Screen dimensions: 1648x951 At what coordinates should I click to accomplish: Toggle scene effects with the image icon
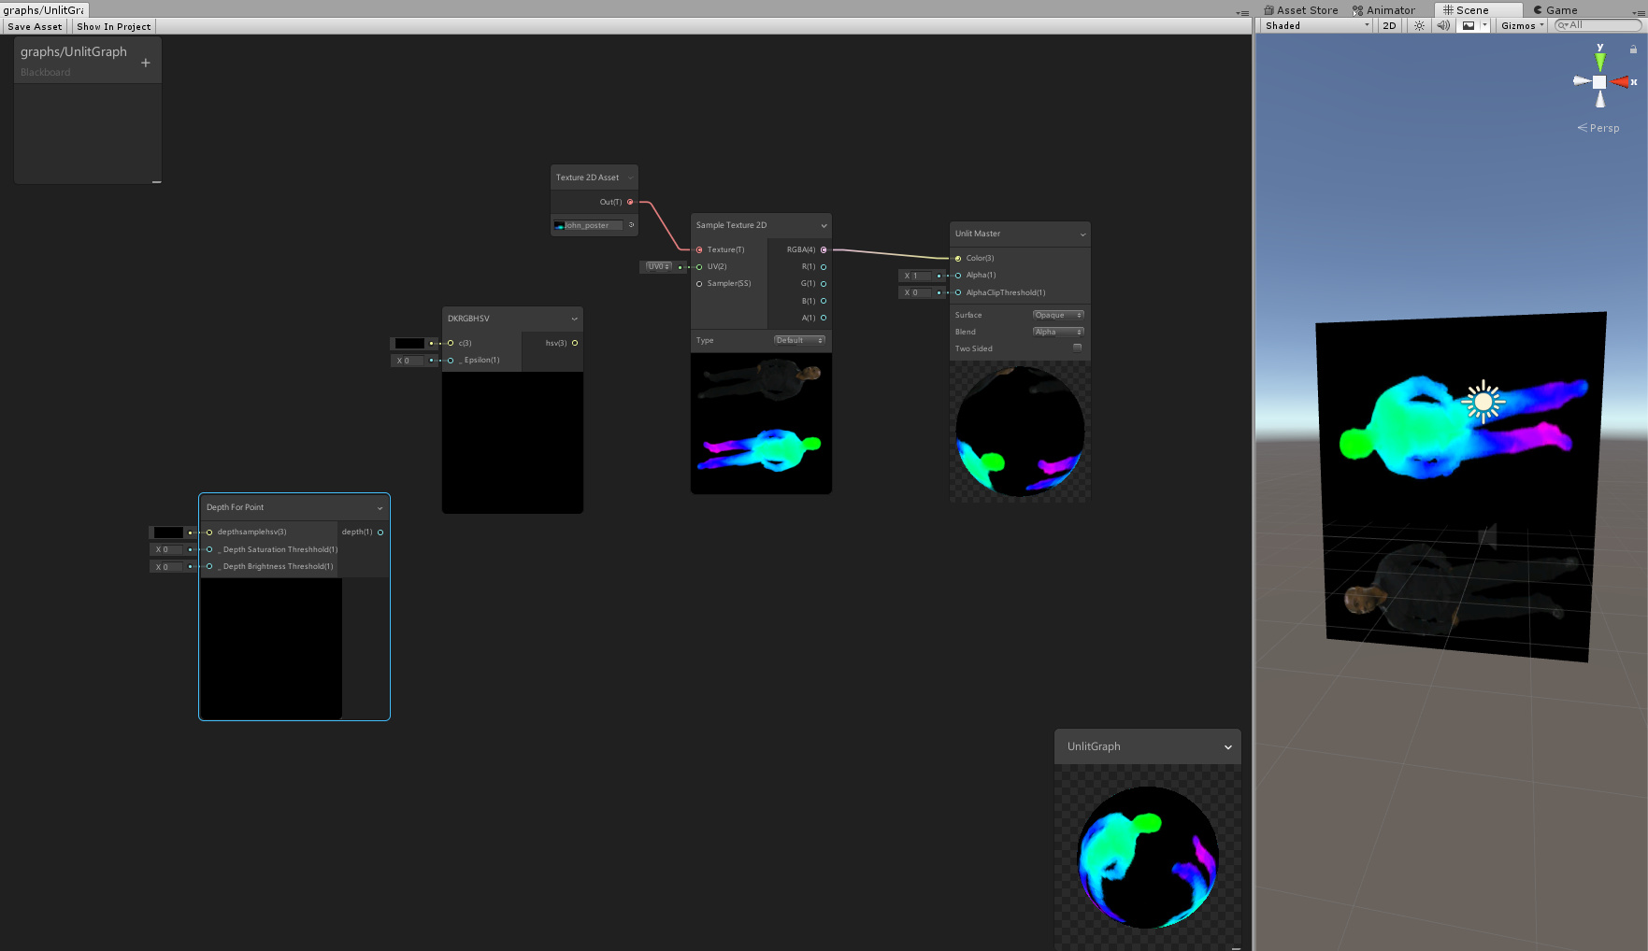point(1469,26)
